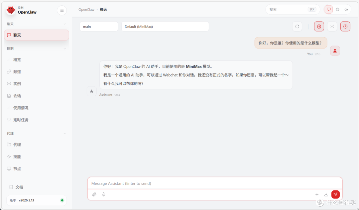The height and width of the screenshot is (210, 359).
Task: Click the plus icon in composer
Action: (317, 194)
